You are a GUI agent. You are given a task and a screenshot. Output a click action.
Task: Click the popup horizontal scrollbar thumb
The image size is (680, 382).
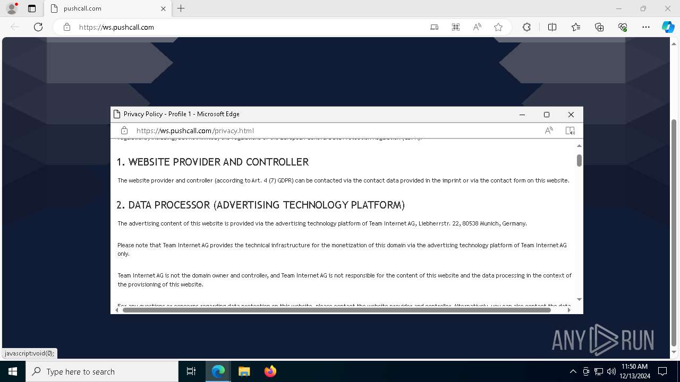pyautogui.click(x=337, y=310)
